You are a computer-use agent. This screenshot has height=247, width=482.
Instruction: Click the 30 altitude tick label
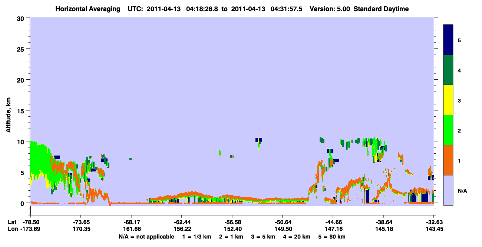tap(21, 18)
